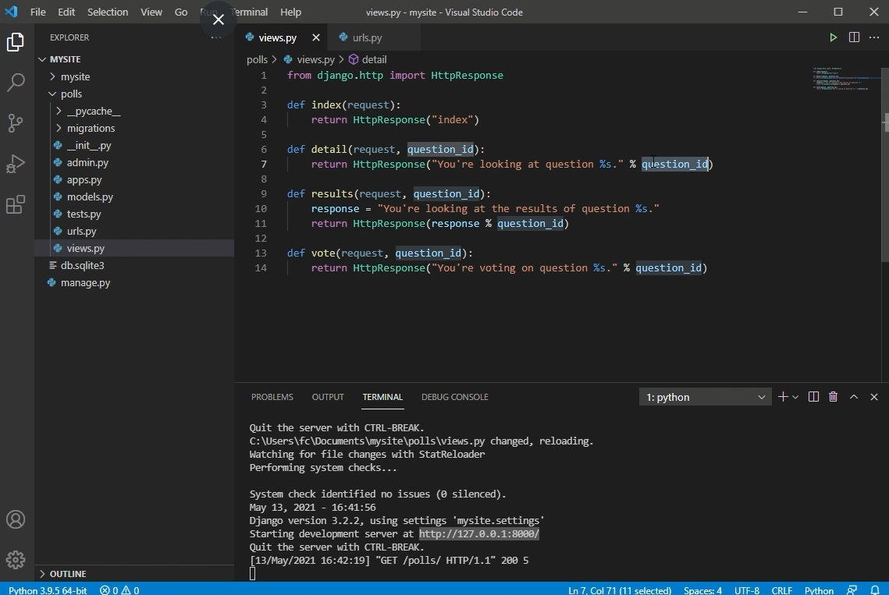Open the Accounts menu icon
The height and width of the screenshot is (595, 889).
pos(16,519)
